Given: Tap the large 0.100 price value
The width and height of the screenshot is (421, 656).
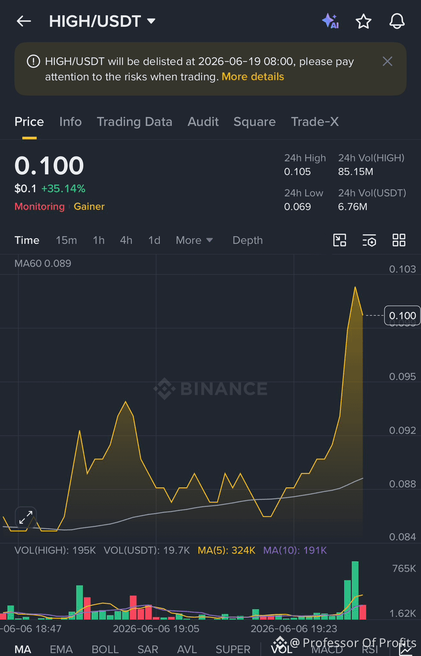Looking at the screenshot, I should click(x=49, y=166).
